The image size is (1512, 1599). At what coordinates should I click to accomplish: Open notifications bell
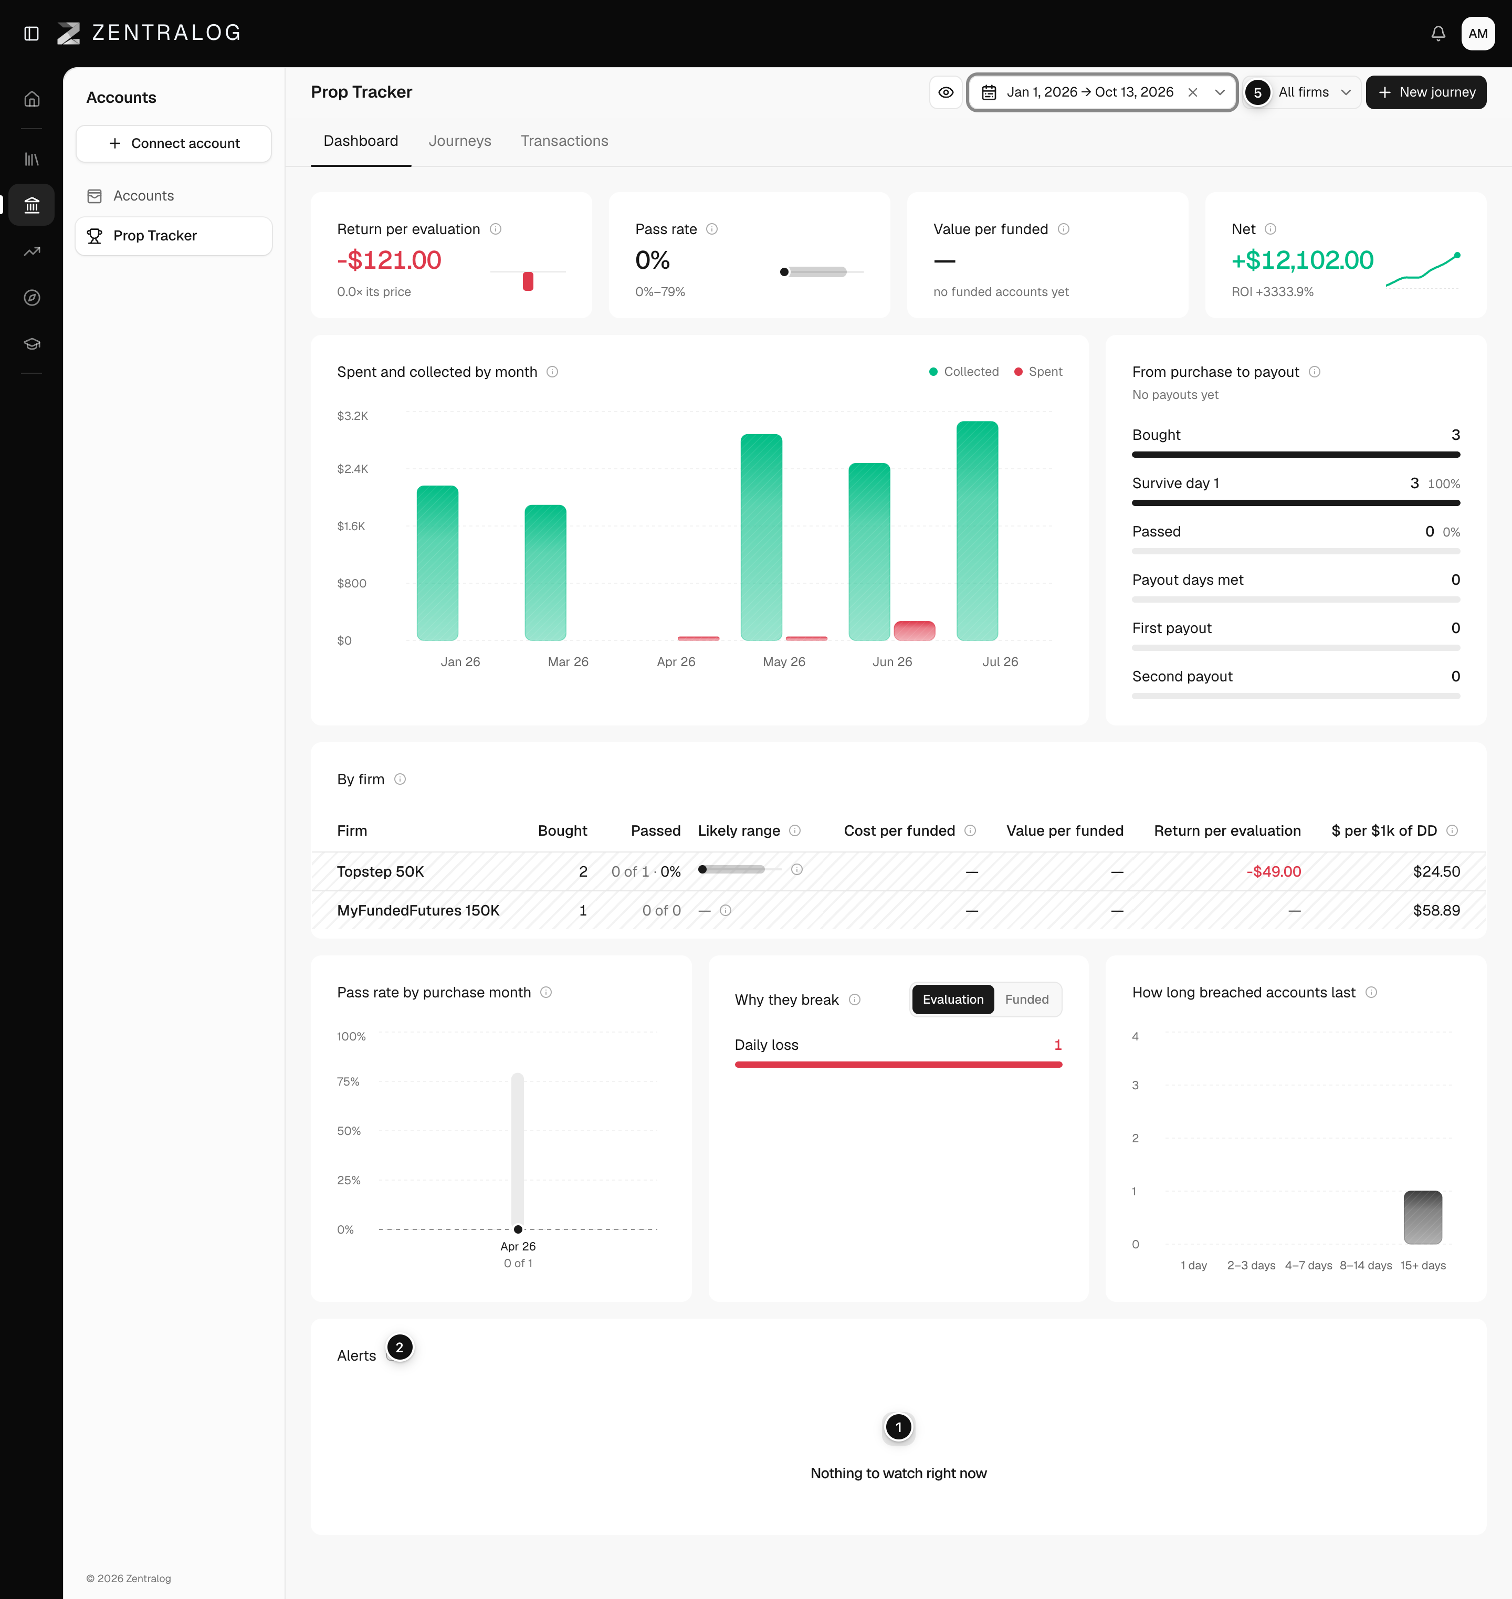[1438, 33]
